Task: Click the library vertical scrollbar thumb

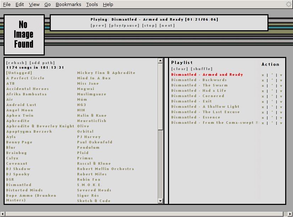Action: (160, 96)
